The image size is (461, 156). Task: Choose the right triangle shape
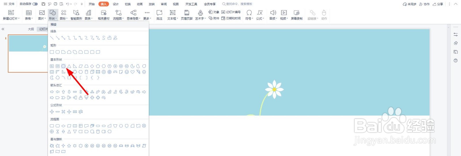pyautogui.click(x=75, y=66)
